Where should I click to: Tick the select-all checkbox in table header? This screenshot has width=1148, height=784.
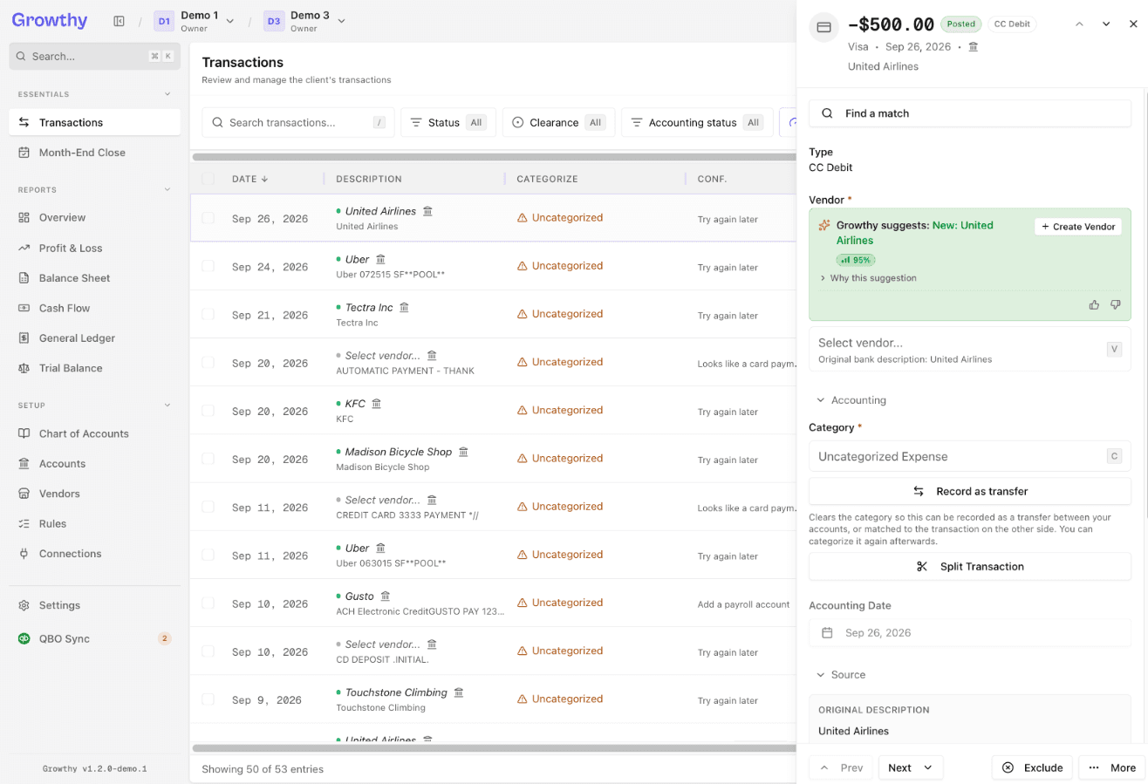tap(208, 179)
